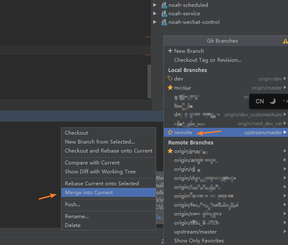The height and width of the screenshot is (245, 288).
Task: Open submenu arrow for origin/dev_customerAuto row
Action: point(285,114)
